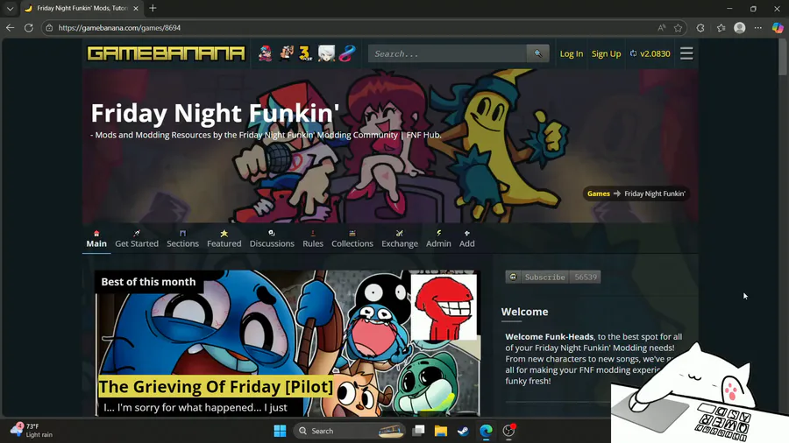The width and height of the screenshot is (789, 443).
Task: Click the GameBanana logo
Action: click(x=166, y=53)
